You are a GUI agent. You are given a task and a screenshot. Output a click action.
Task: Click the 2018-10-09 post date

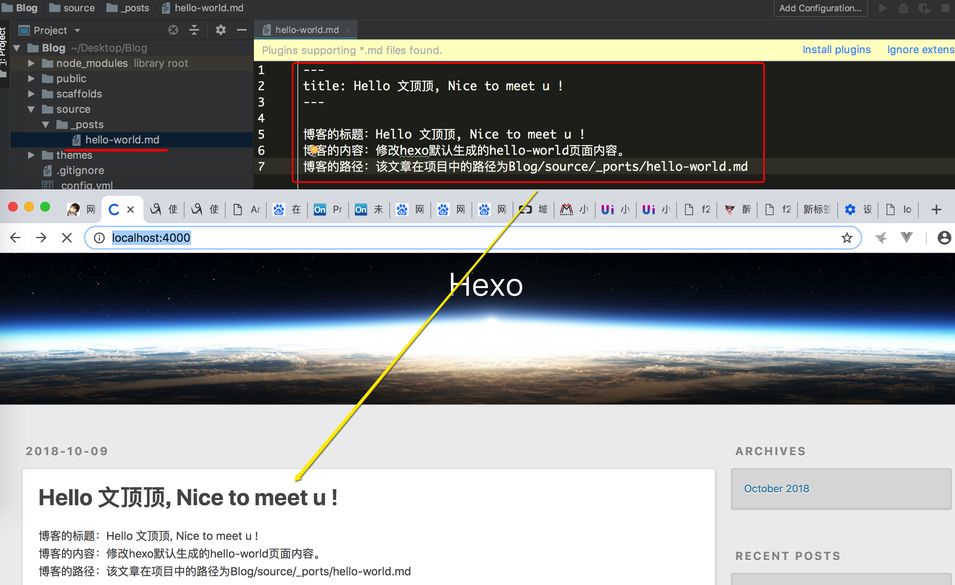(x=67, y=451)
